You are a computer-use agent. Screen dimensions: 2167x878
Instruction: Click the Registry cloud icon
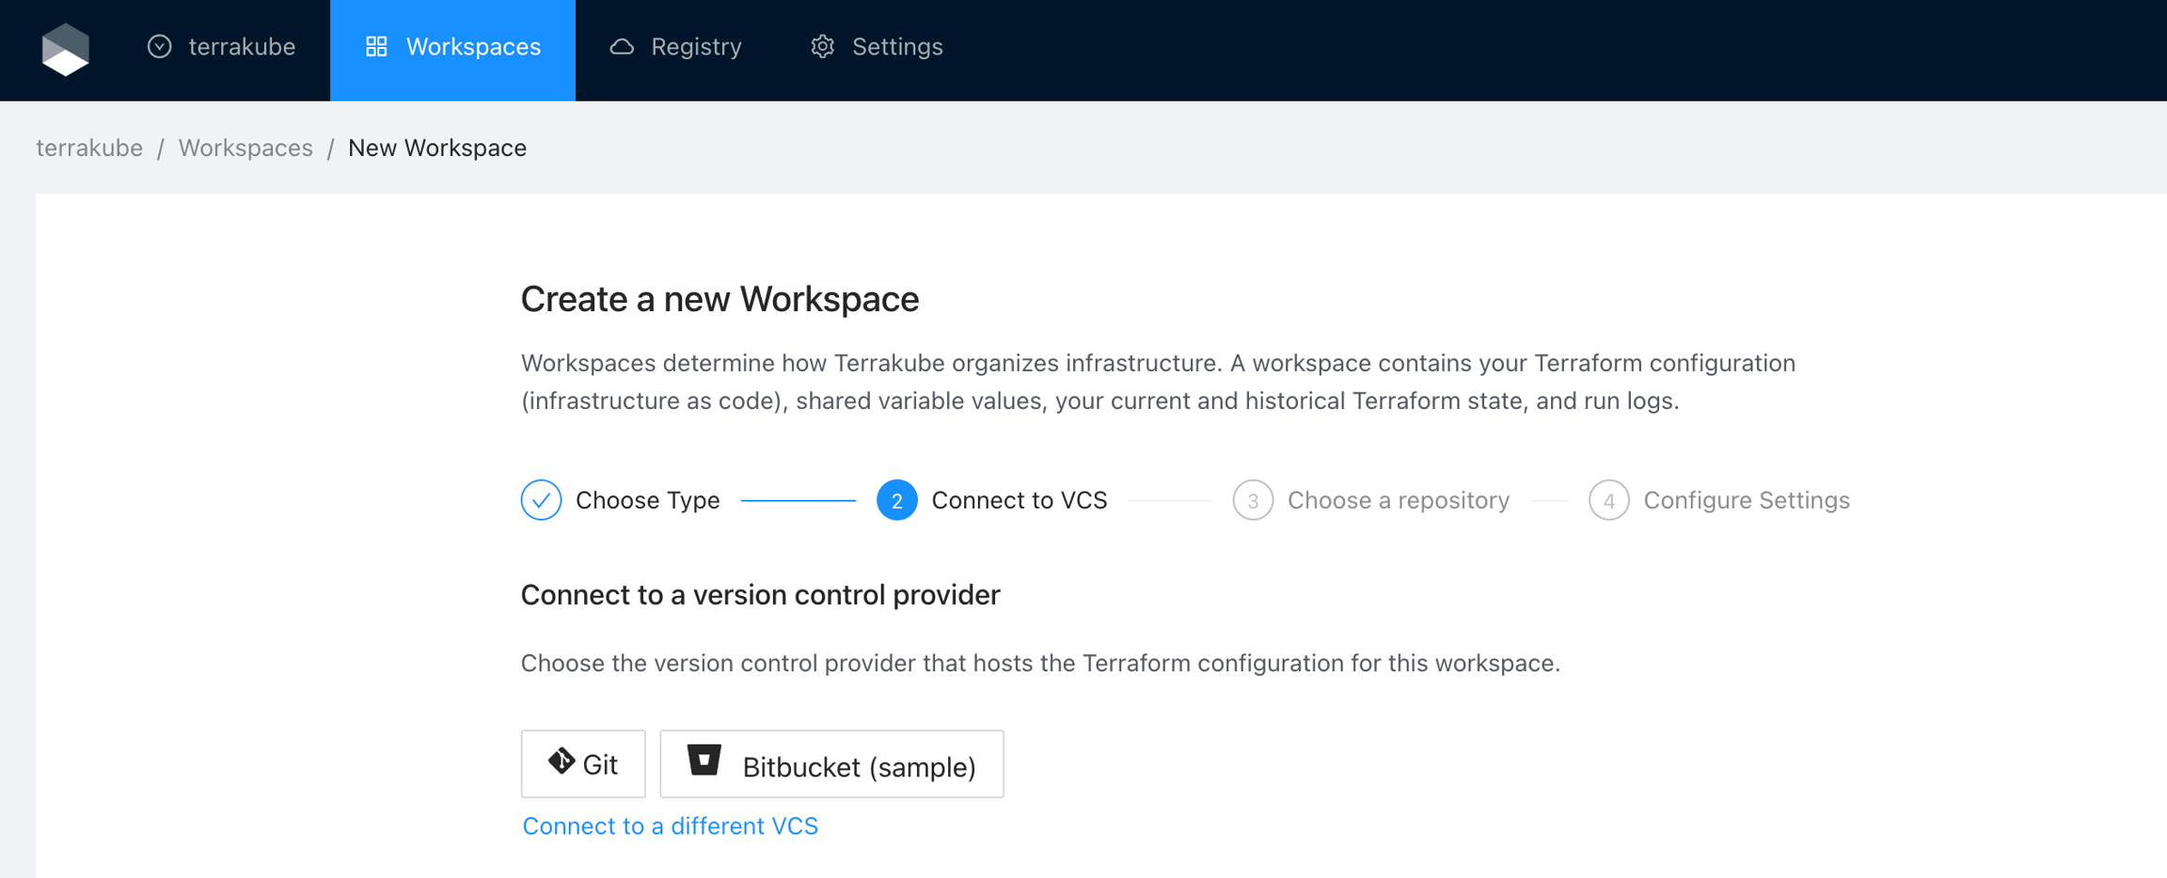[622, 47]
